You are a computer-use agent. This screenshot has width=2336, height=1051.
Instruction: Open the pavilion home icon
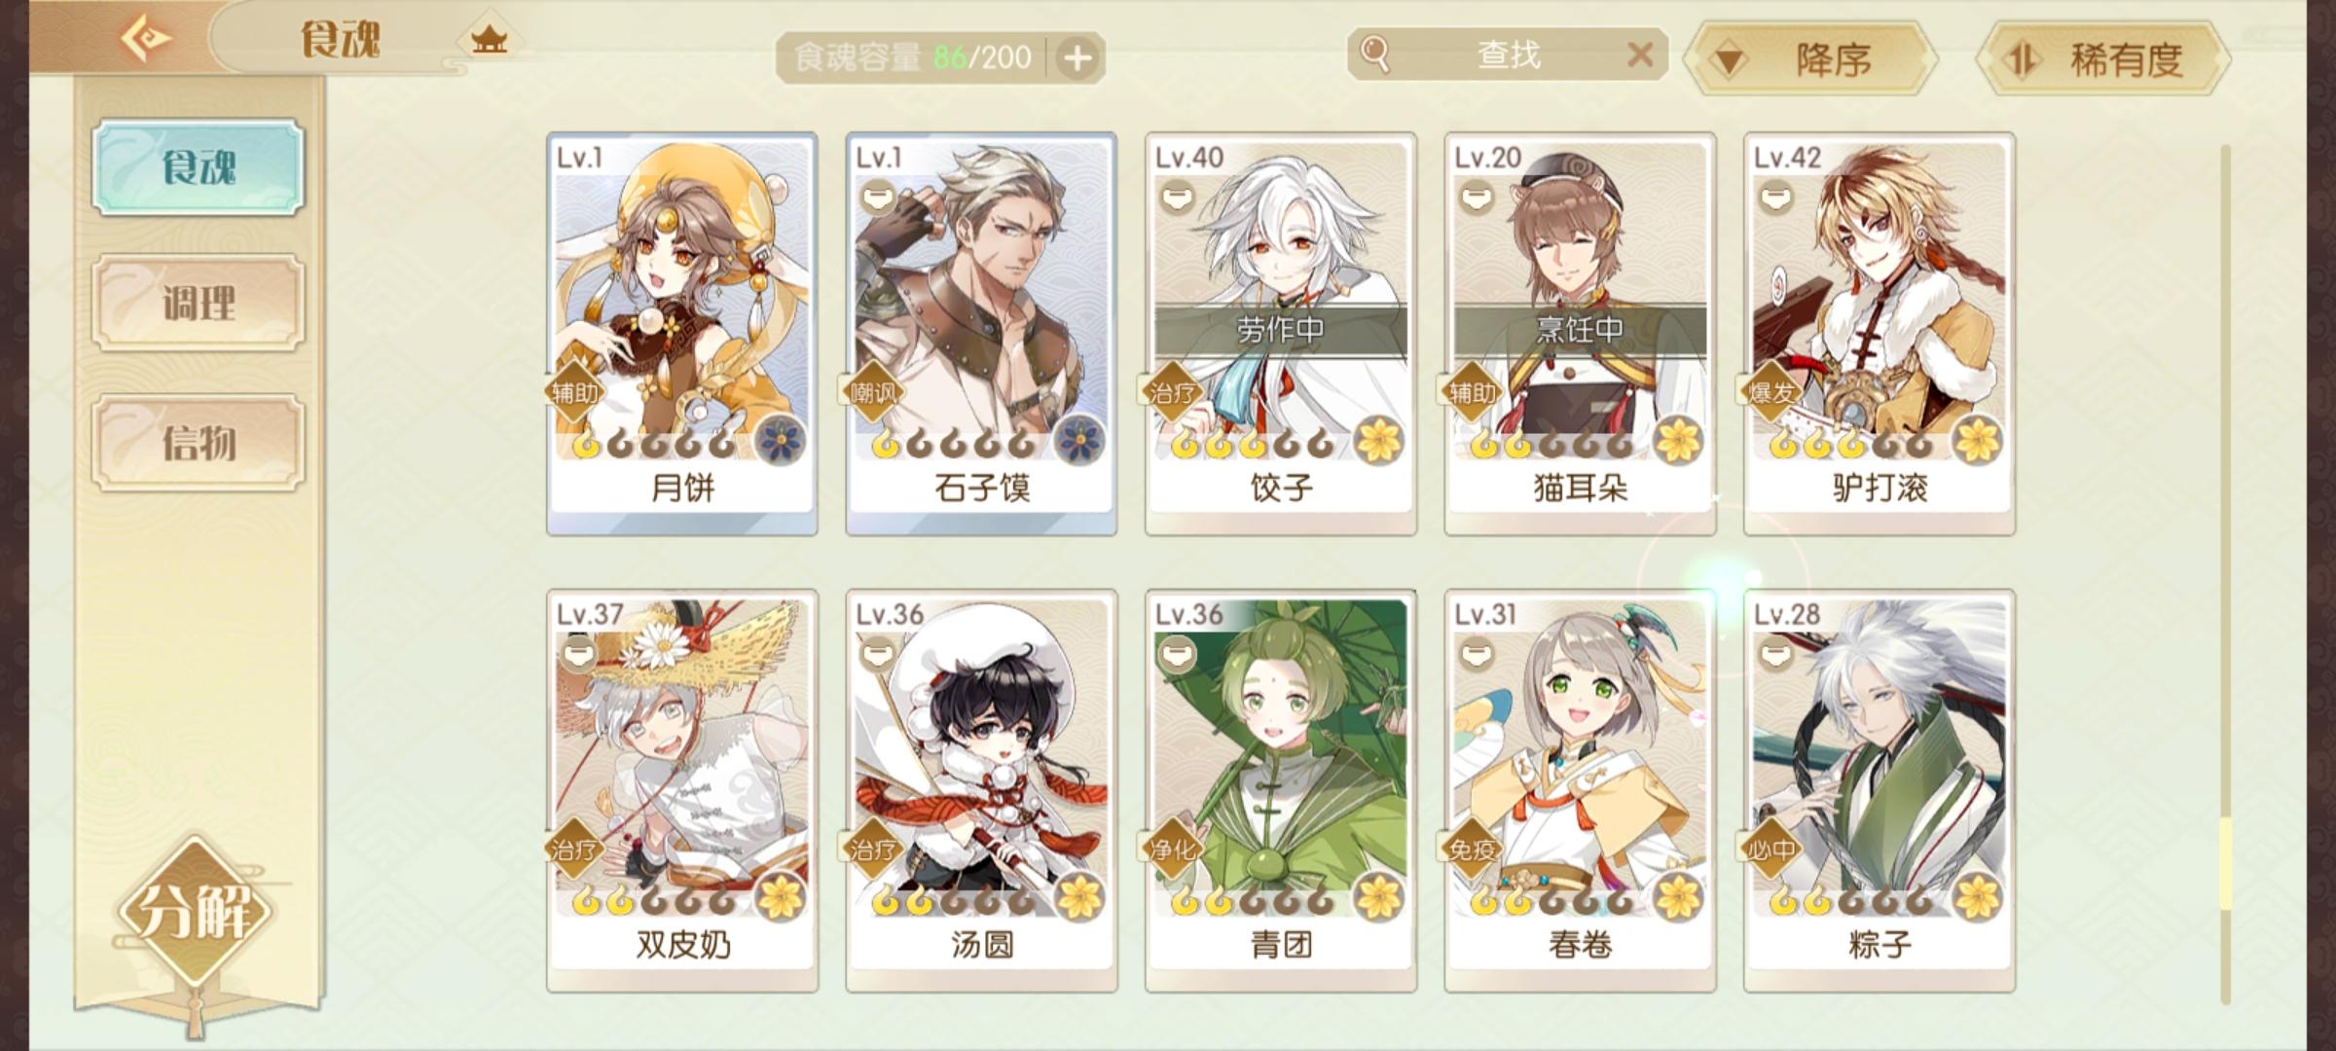coord(489,40)
